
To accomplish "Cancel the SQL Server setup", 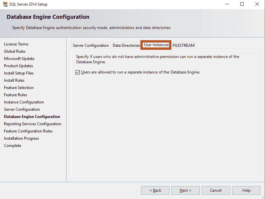I will (x=216, y=190).
